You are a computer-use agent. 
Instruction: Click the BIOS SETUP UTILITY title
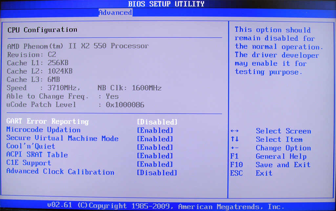point(166,4)
